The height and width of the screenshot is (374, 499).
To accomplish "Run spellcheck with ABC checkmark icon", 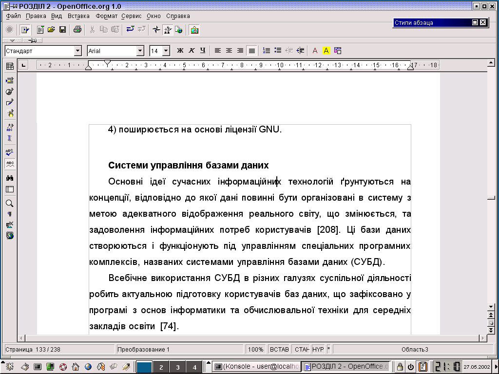I will click(x=9, y=152).
